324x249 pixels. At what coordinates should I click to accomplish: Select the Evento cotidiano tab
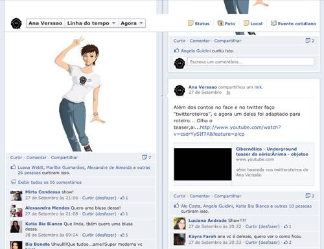pyautogui.click(x=294, y=23)
